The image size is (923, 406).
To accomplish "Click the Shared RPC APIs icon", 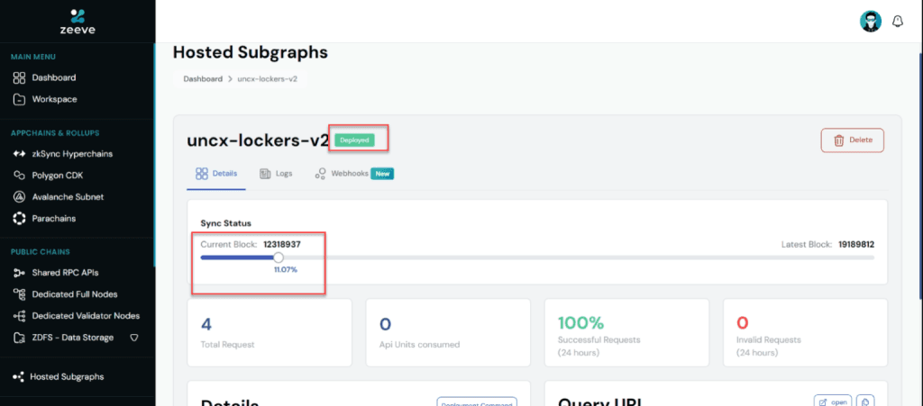I will pos(19,273).
